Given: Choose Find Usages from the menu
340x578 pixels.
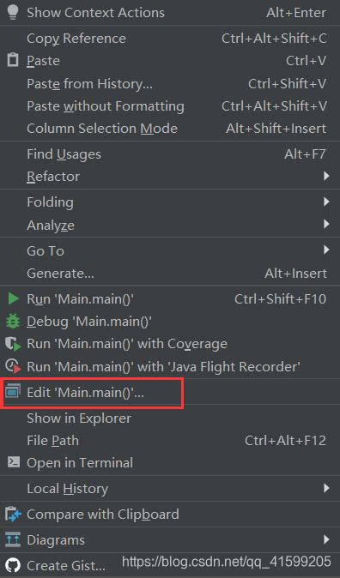Looking at the screenshot, I should pos(170,154).
